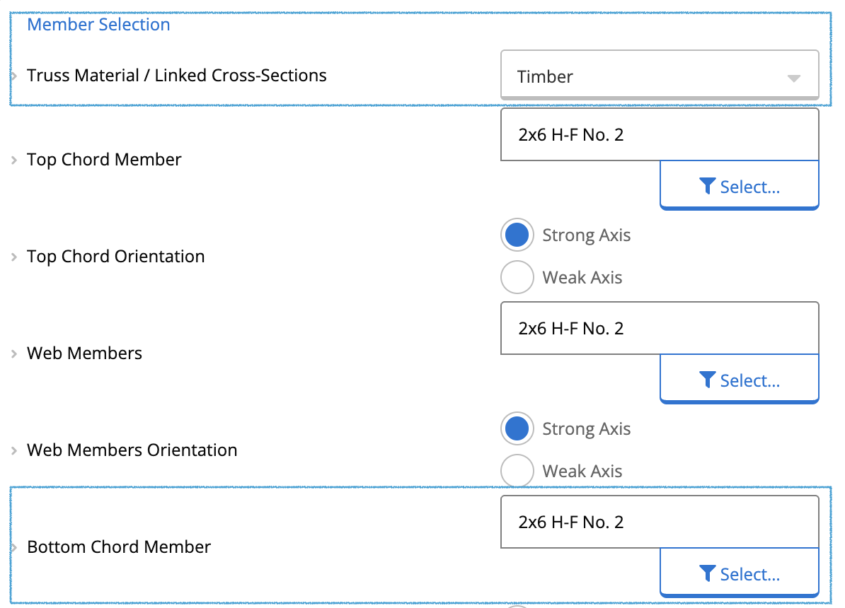Click the Strong Axis radio for Web Members

pyautogui.click(x=517, y=428)
